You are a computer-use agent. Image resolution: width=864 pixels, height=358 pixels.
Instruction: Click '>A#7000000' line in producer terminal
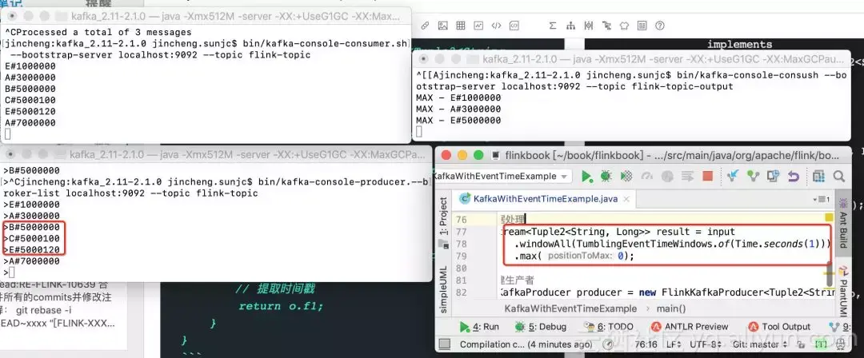[32, 261]
